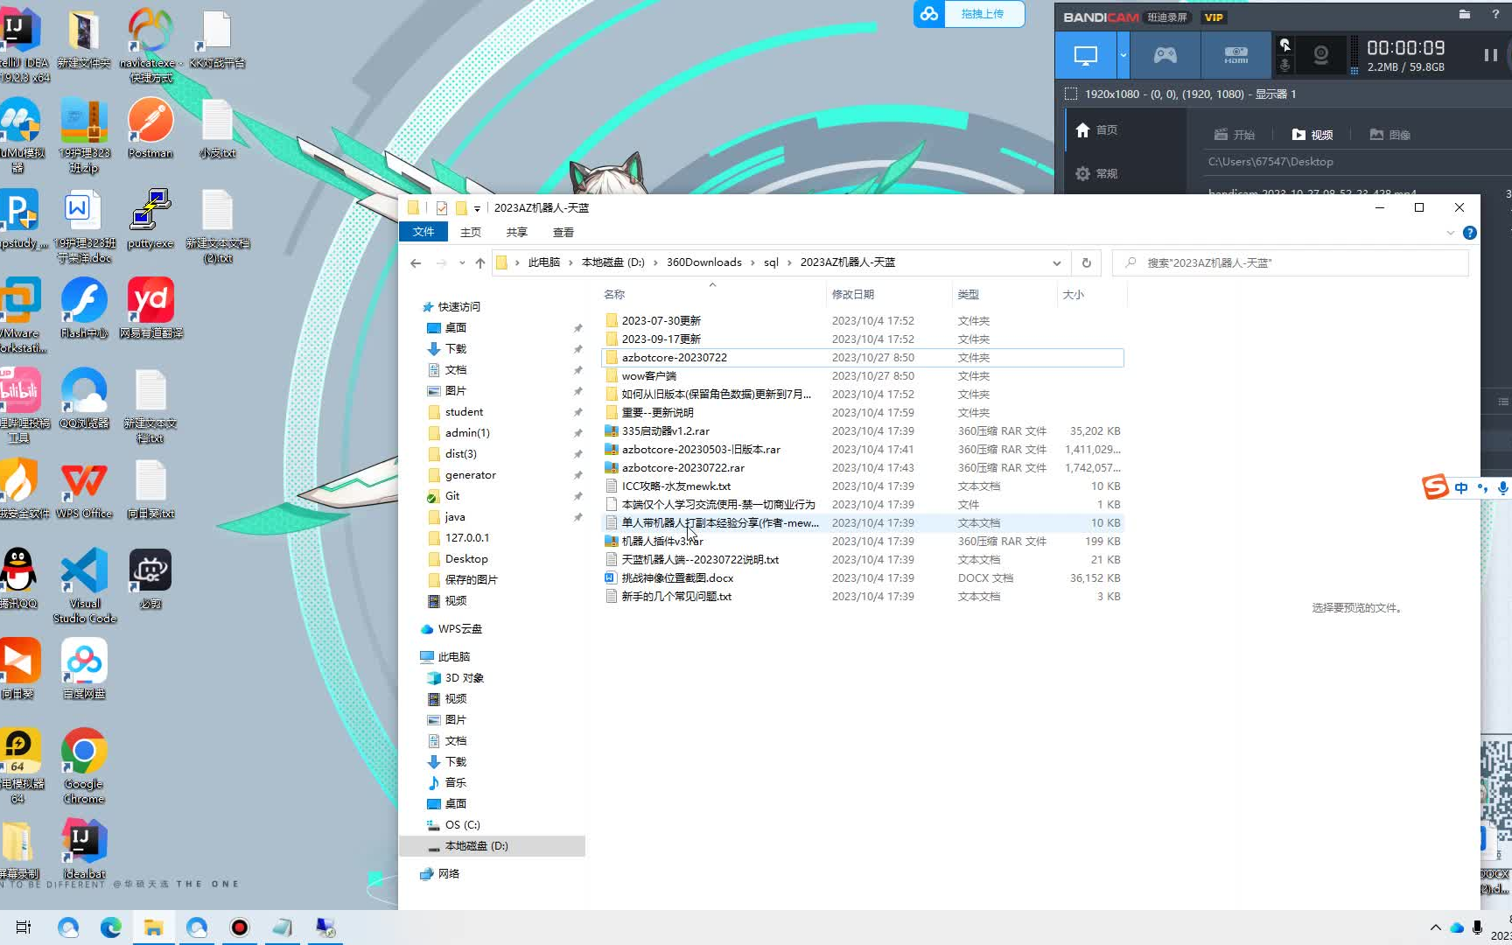Open idea.bat desktop icon
The image size is (1512, 945).
pyautogui.click(x=84, y=850)
